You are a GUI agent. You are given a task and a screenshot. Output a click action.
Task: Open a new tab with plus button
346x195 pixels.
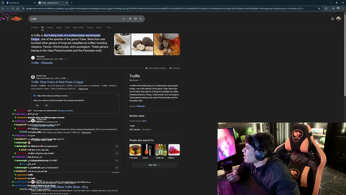pyautogui.click(x=72, y=3)
